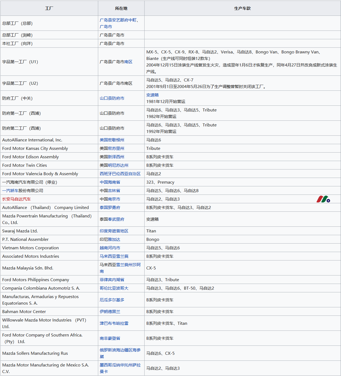Open the 伊朗德黑兰 link

point(110,312)
